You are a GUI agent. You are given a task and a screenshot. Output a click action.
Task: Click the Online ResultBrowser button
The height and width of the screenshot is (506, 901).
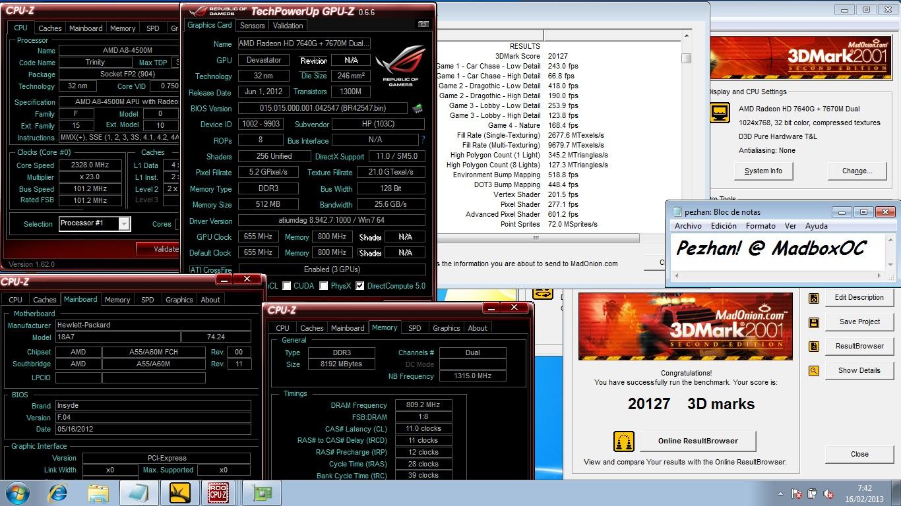tap(698, 441)
